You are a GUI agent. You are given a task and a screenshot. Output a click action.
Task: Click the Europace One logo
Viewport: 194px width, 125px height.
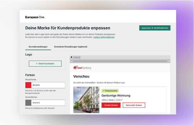coord(35,17)
